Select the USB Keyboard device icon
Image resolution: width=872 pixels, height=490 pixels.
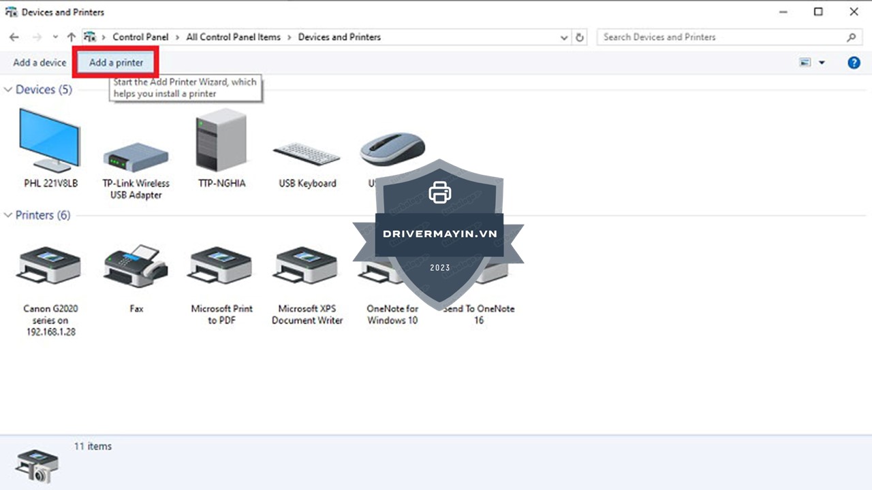(307, 154)
